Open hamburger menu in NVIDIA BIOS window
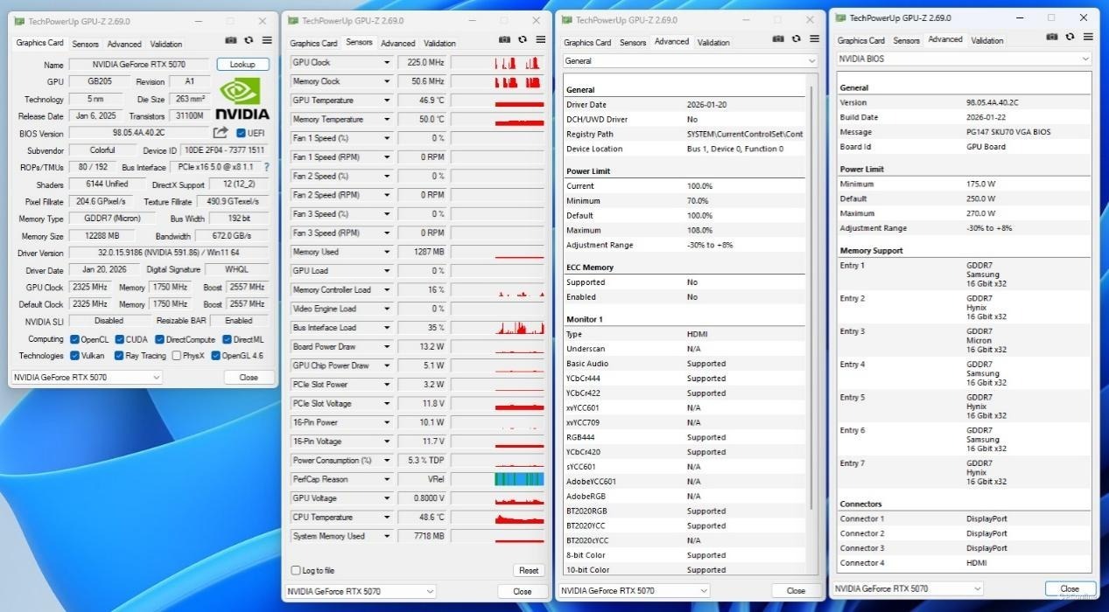The image size is (1109, 612). [1089, 37]
